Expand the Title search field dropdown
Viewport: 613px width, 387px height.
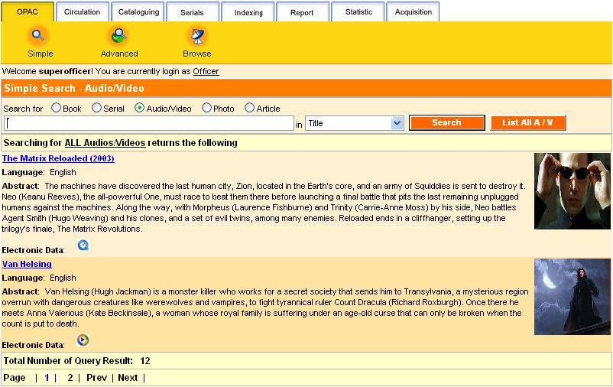397,123
